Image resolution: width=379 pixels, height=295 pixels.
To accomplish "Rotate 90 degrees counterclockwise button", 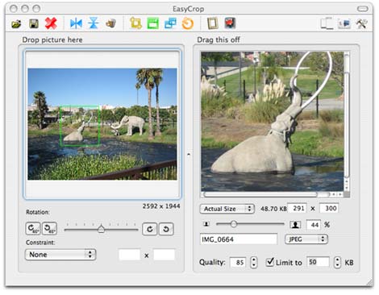I will click(49, 229).
